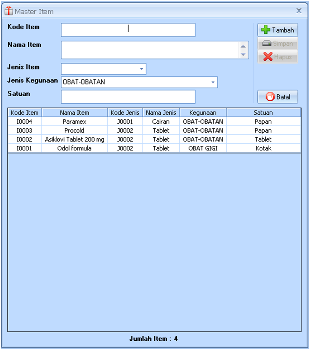Viewport: 310px width, 350px height.
Task: Click the Simpan save icon
Action: click(x=268, y=44)
